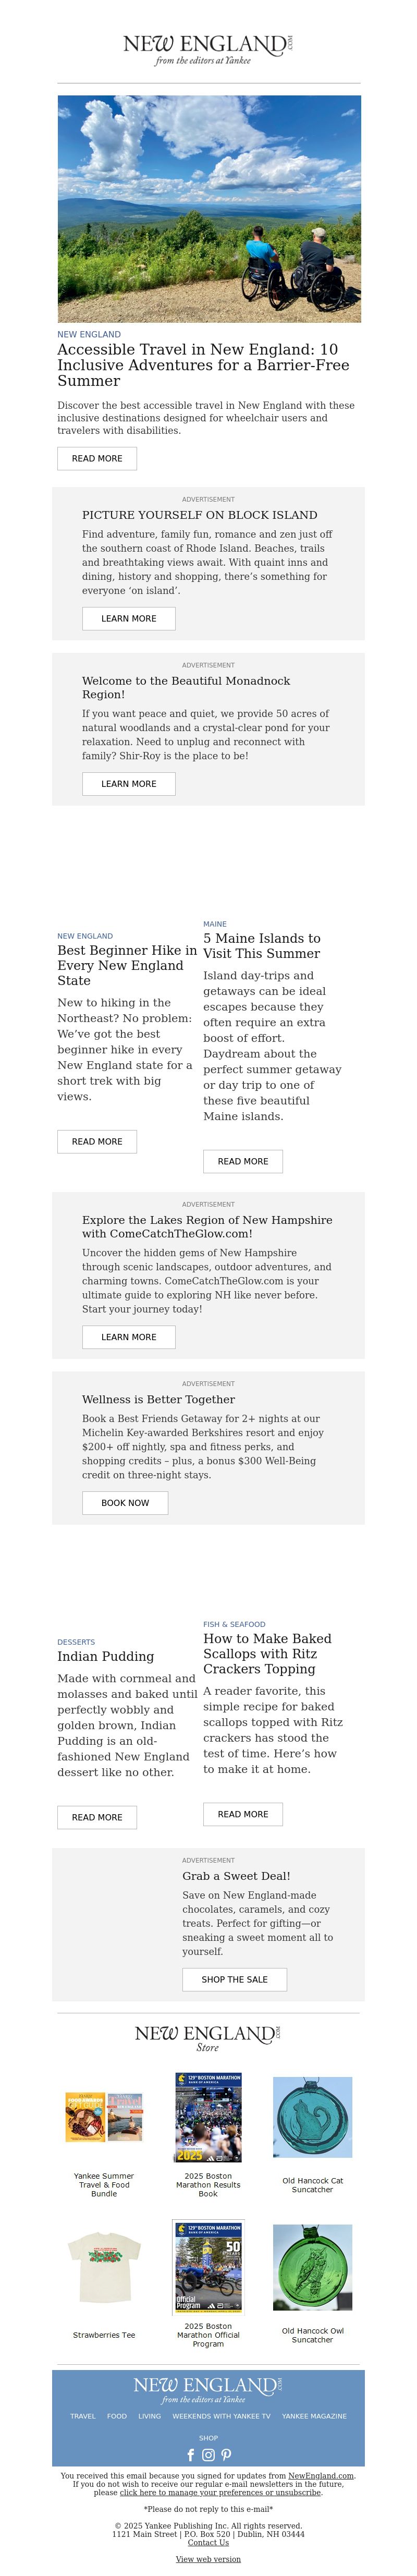Click the New England logo at top
The image size is (417, 2576).
click(x=208, y=49)
